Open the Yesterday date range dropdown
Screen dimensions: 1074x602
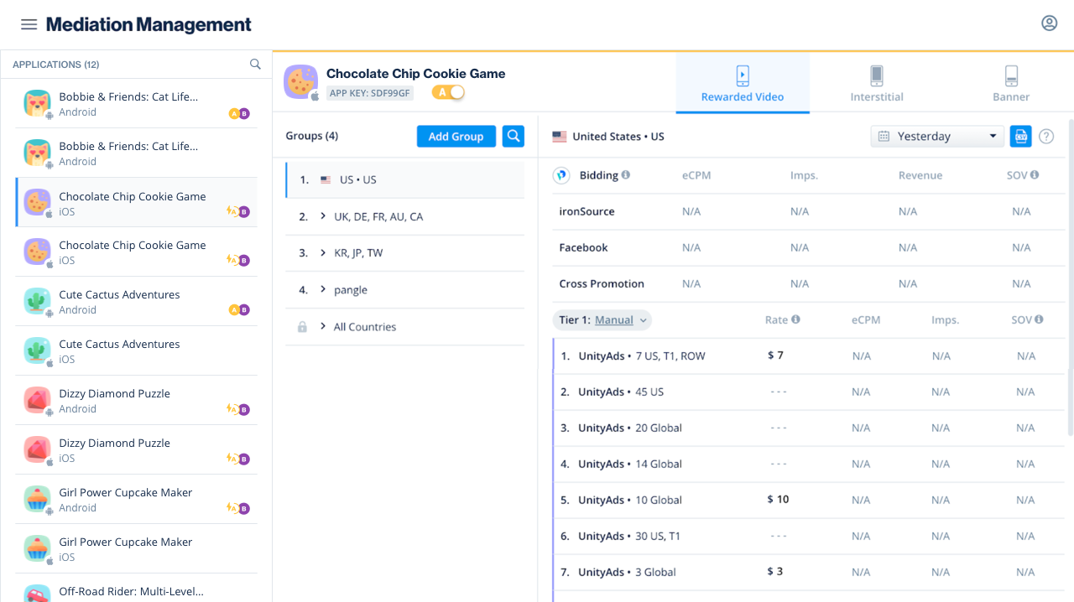coord(937,136)
